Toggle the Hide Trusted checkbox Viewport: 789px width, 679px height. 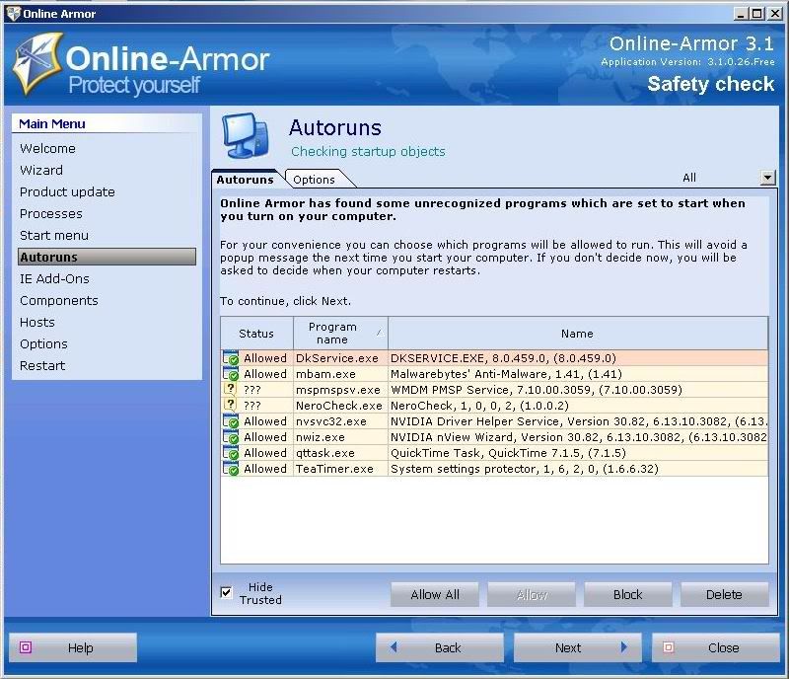click(x=227, y=592)
